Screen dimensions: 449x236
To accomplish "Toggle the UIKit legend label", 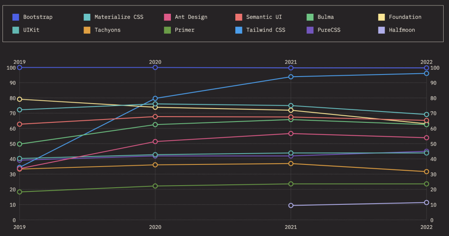I will tap(31, 30).
